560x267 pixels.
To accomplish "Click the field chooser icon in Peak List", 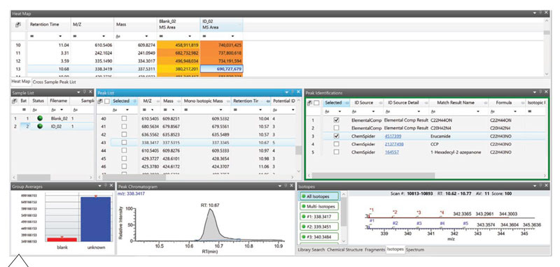I will click(100, 101).
